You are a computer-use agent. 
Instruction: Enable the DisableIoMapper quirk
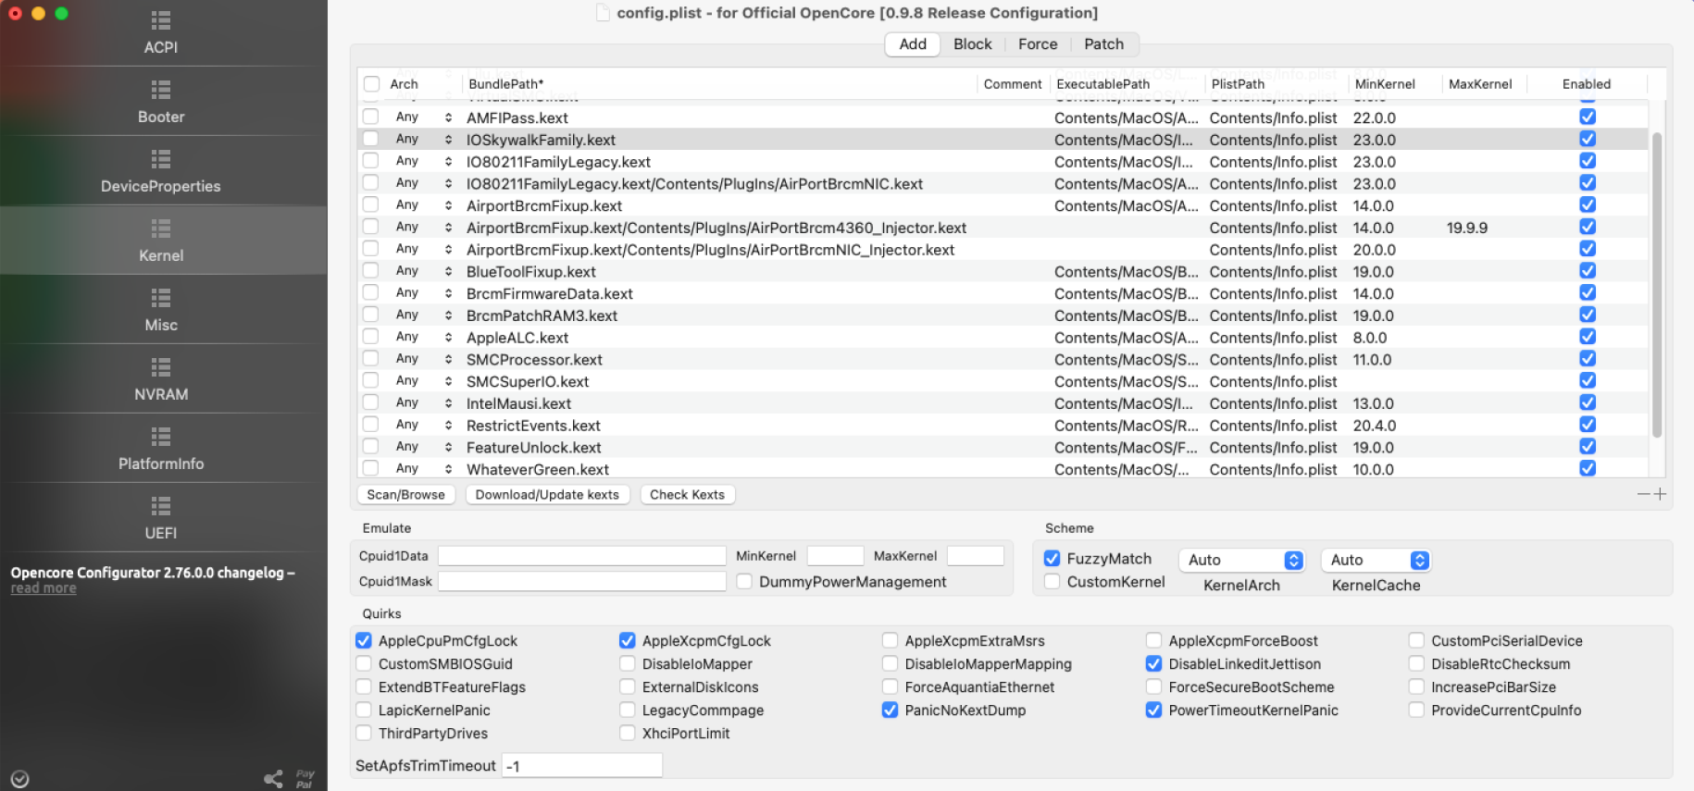[x=628, y=663]
